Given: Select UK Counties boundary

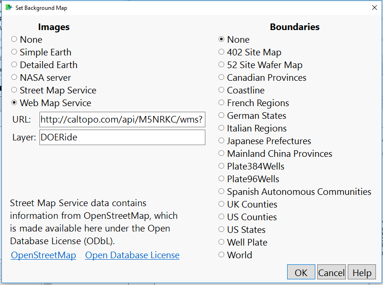Looking at the screenshot, I should point(221,204).
